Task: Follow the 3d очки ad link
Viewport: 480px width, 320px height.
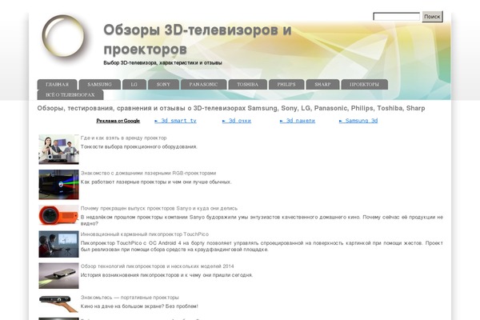Action: (237, 121)
